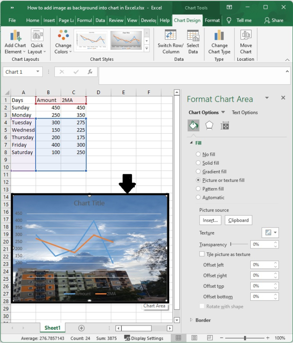Expand the Chart Styles gallery
Screen dimensions: 293x354
click(146, 49)
